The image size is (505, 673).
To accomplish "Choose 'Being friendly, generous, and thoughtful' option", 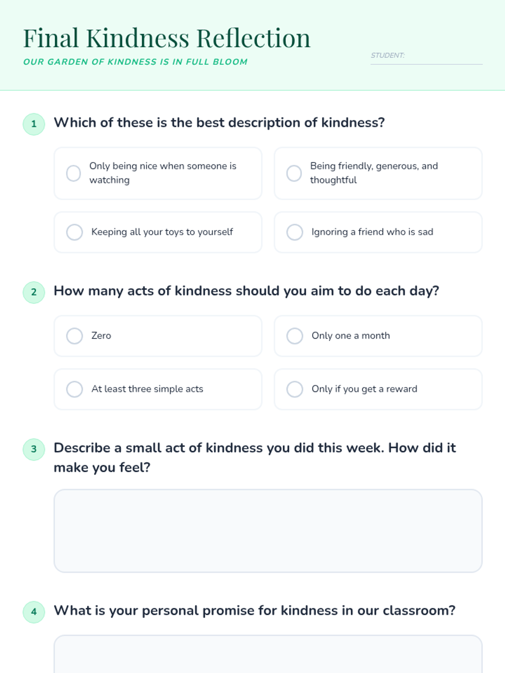I will click(x=378, y=173).
